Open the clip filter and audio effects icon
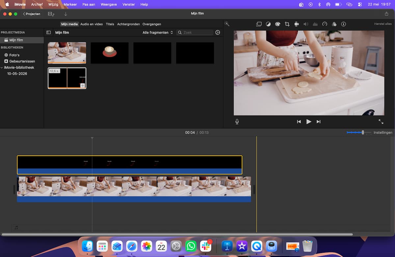The width and height of the screenshot is (395, 257). pos(334,24)
